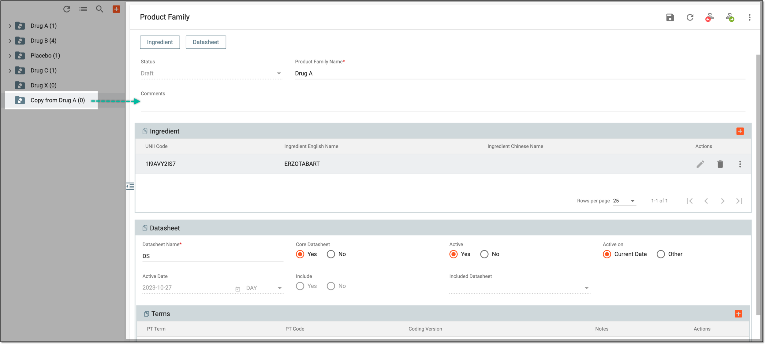765x344 pixels.
Task: Choose Active on Current Date
Action: [x=607, y=254]
